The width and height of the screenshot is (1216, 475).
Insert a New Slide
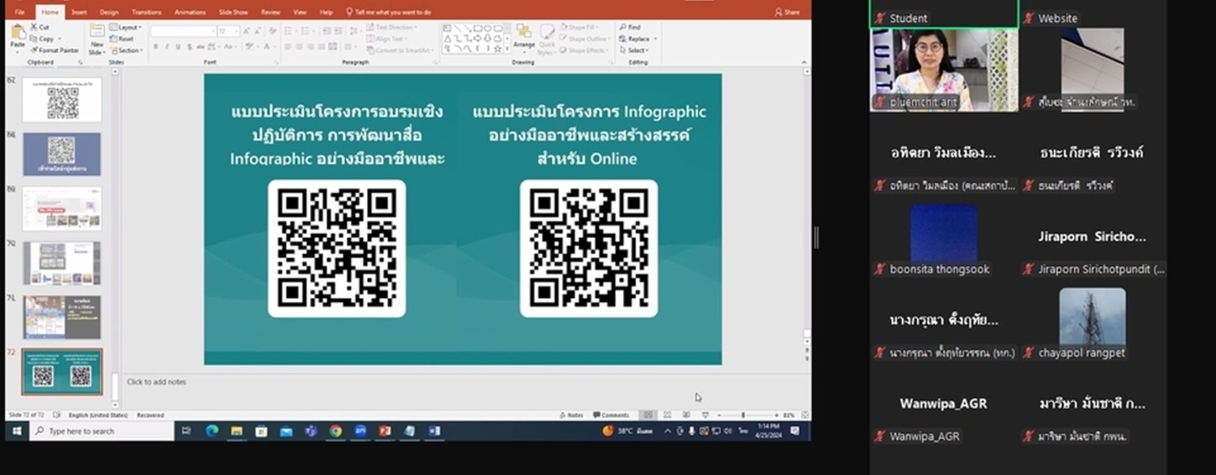point(97,39)
